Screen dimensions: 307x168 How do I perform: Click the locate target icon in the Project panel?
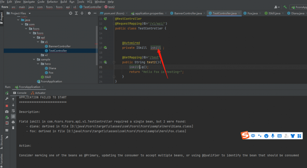[70, 13]
